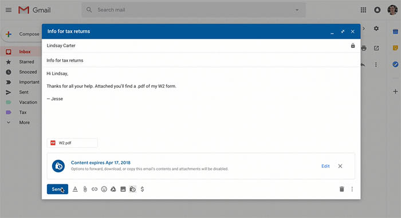This screenshot has width=401, height=218.
Task: Close the compose window
Action: click(x=353, y=31)
